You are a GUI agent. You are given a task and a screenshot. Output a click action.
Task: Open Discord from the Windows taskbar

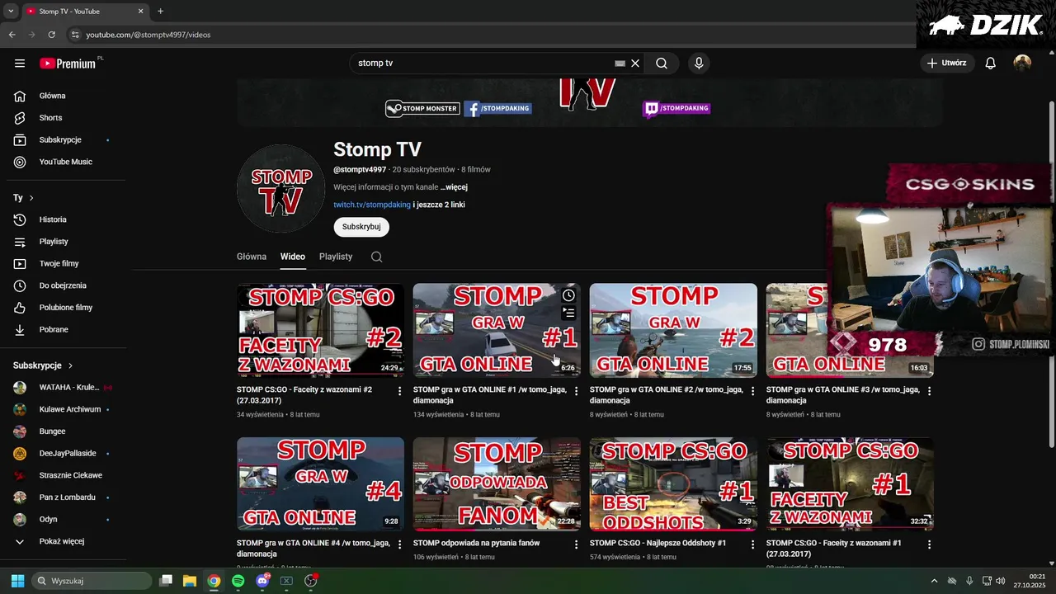(x=262, y=581)
